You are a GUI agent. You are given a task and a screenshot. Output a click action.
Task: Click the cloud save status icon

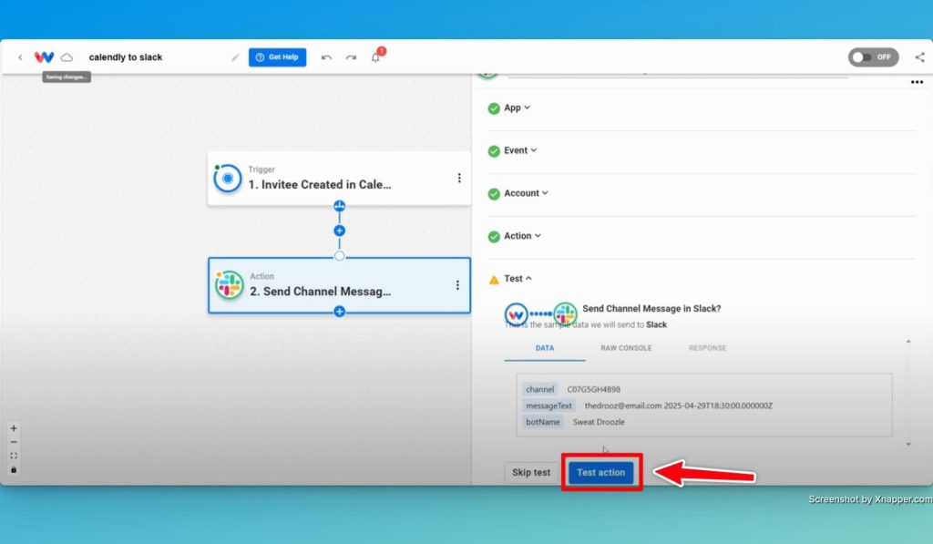click(x=67, y=57)
